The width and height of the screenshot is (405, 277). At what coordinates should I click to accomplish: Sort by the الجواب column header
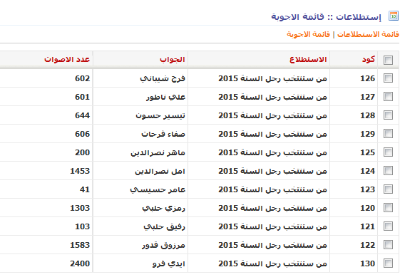(173, 60)
